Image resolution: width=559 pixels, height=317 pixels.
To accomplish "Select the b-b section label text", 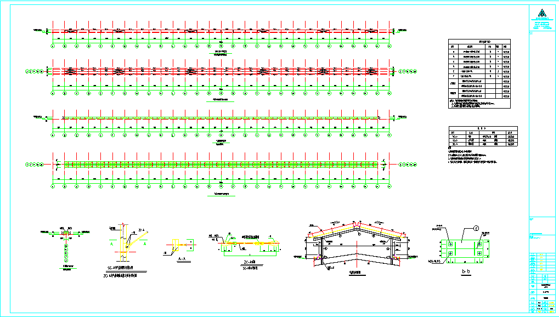I will click(466, 271).
